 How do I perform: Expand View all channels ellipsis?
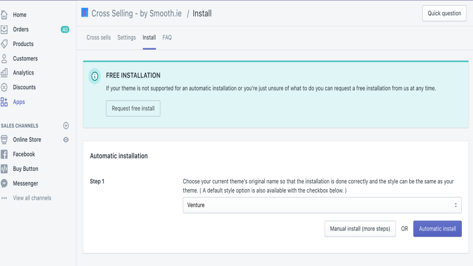click(x=4, y=198)
